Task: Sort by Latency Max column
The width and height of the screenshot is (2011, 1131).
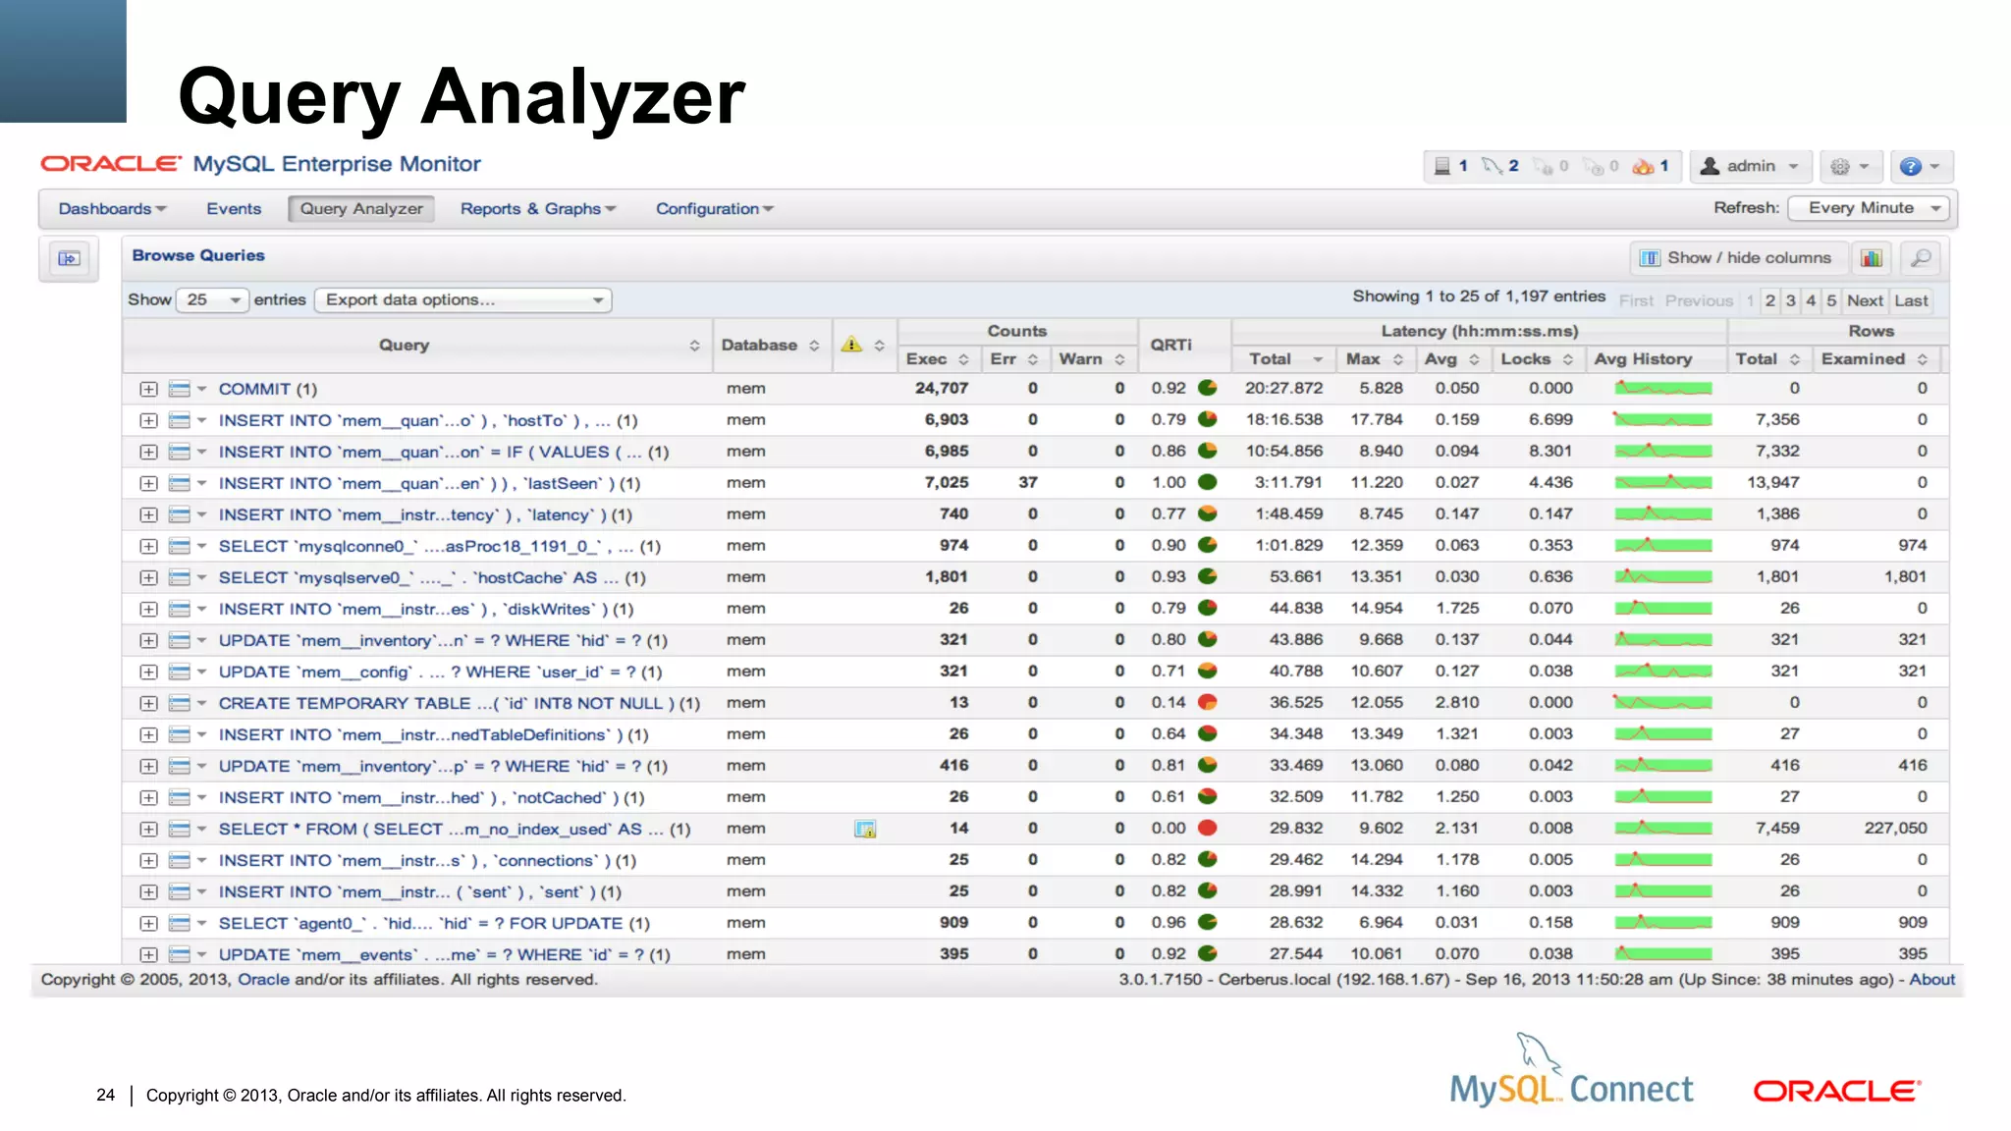Action: point(1375,359)
